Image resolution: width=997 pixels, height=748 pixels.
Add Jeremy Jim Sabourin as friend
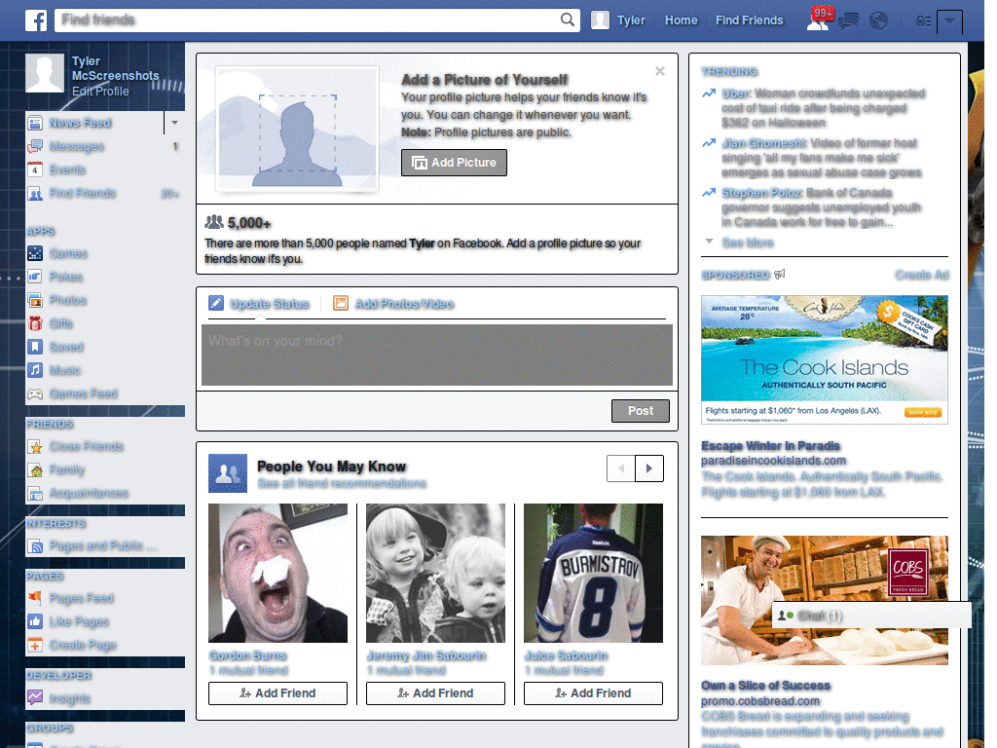[x=435, y=693]
